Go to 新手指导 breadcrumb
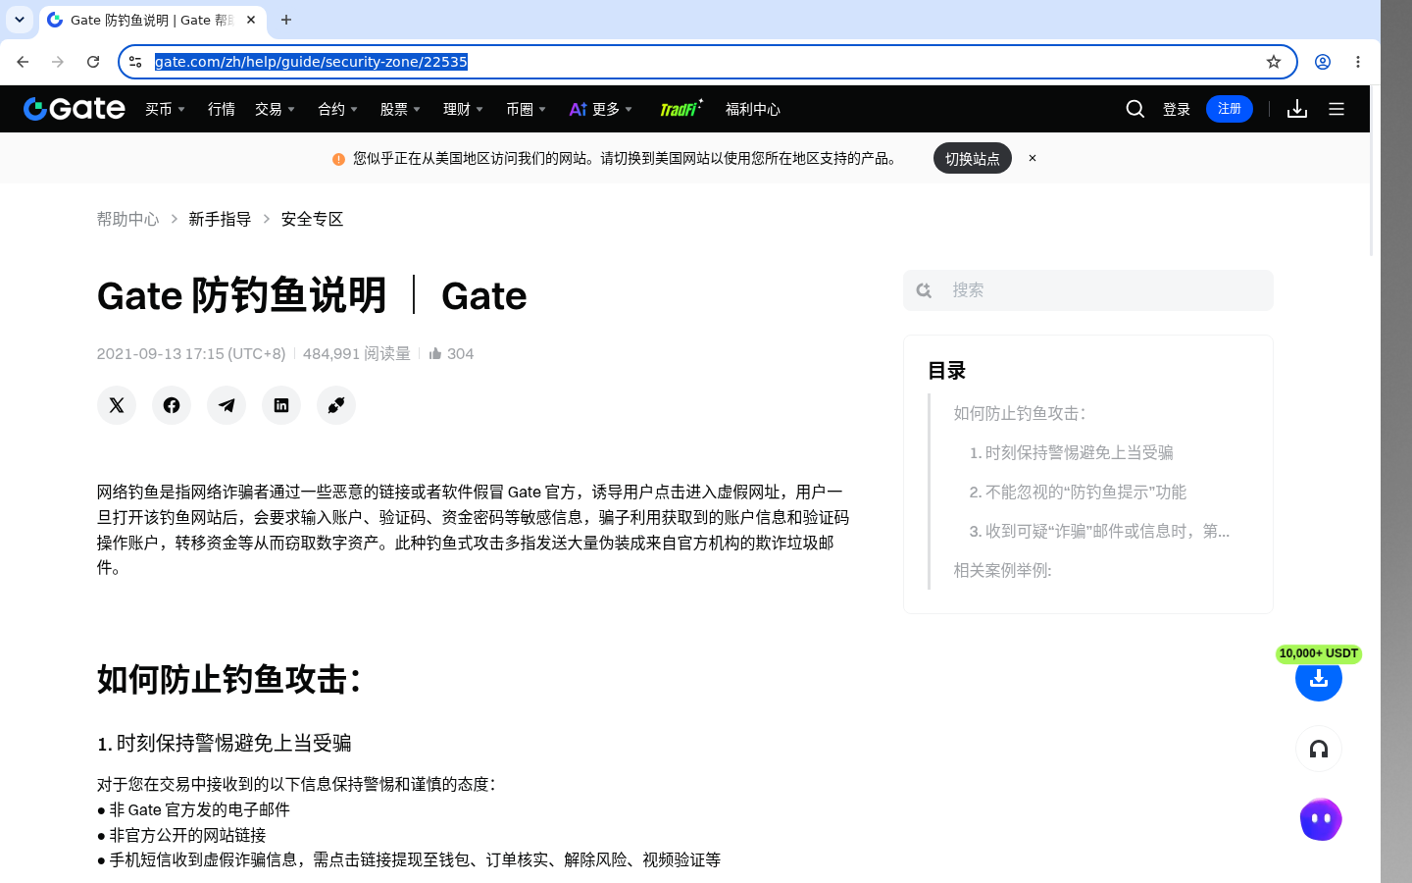The width and height of the screenshot is (1412, 883). click(x=220, y=219)
